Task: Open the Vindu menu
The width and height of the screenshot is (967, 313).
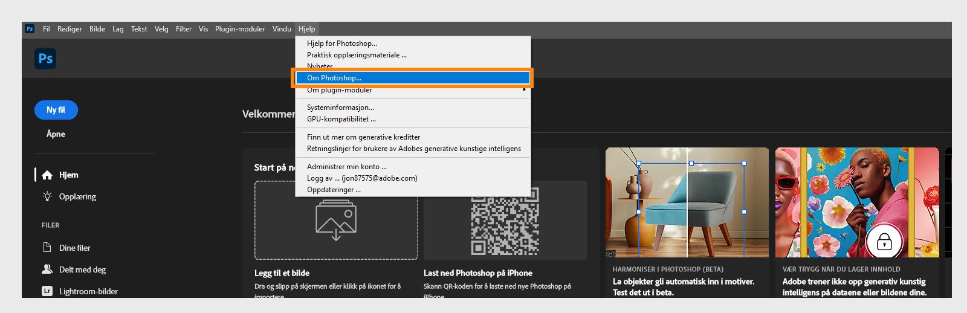Action: point(282,29)
